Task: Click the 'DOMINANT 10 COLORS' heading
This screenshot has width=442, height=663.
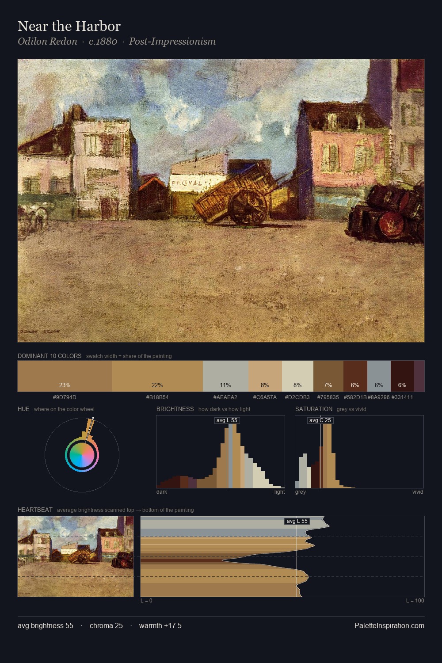Action: (50, 356)
